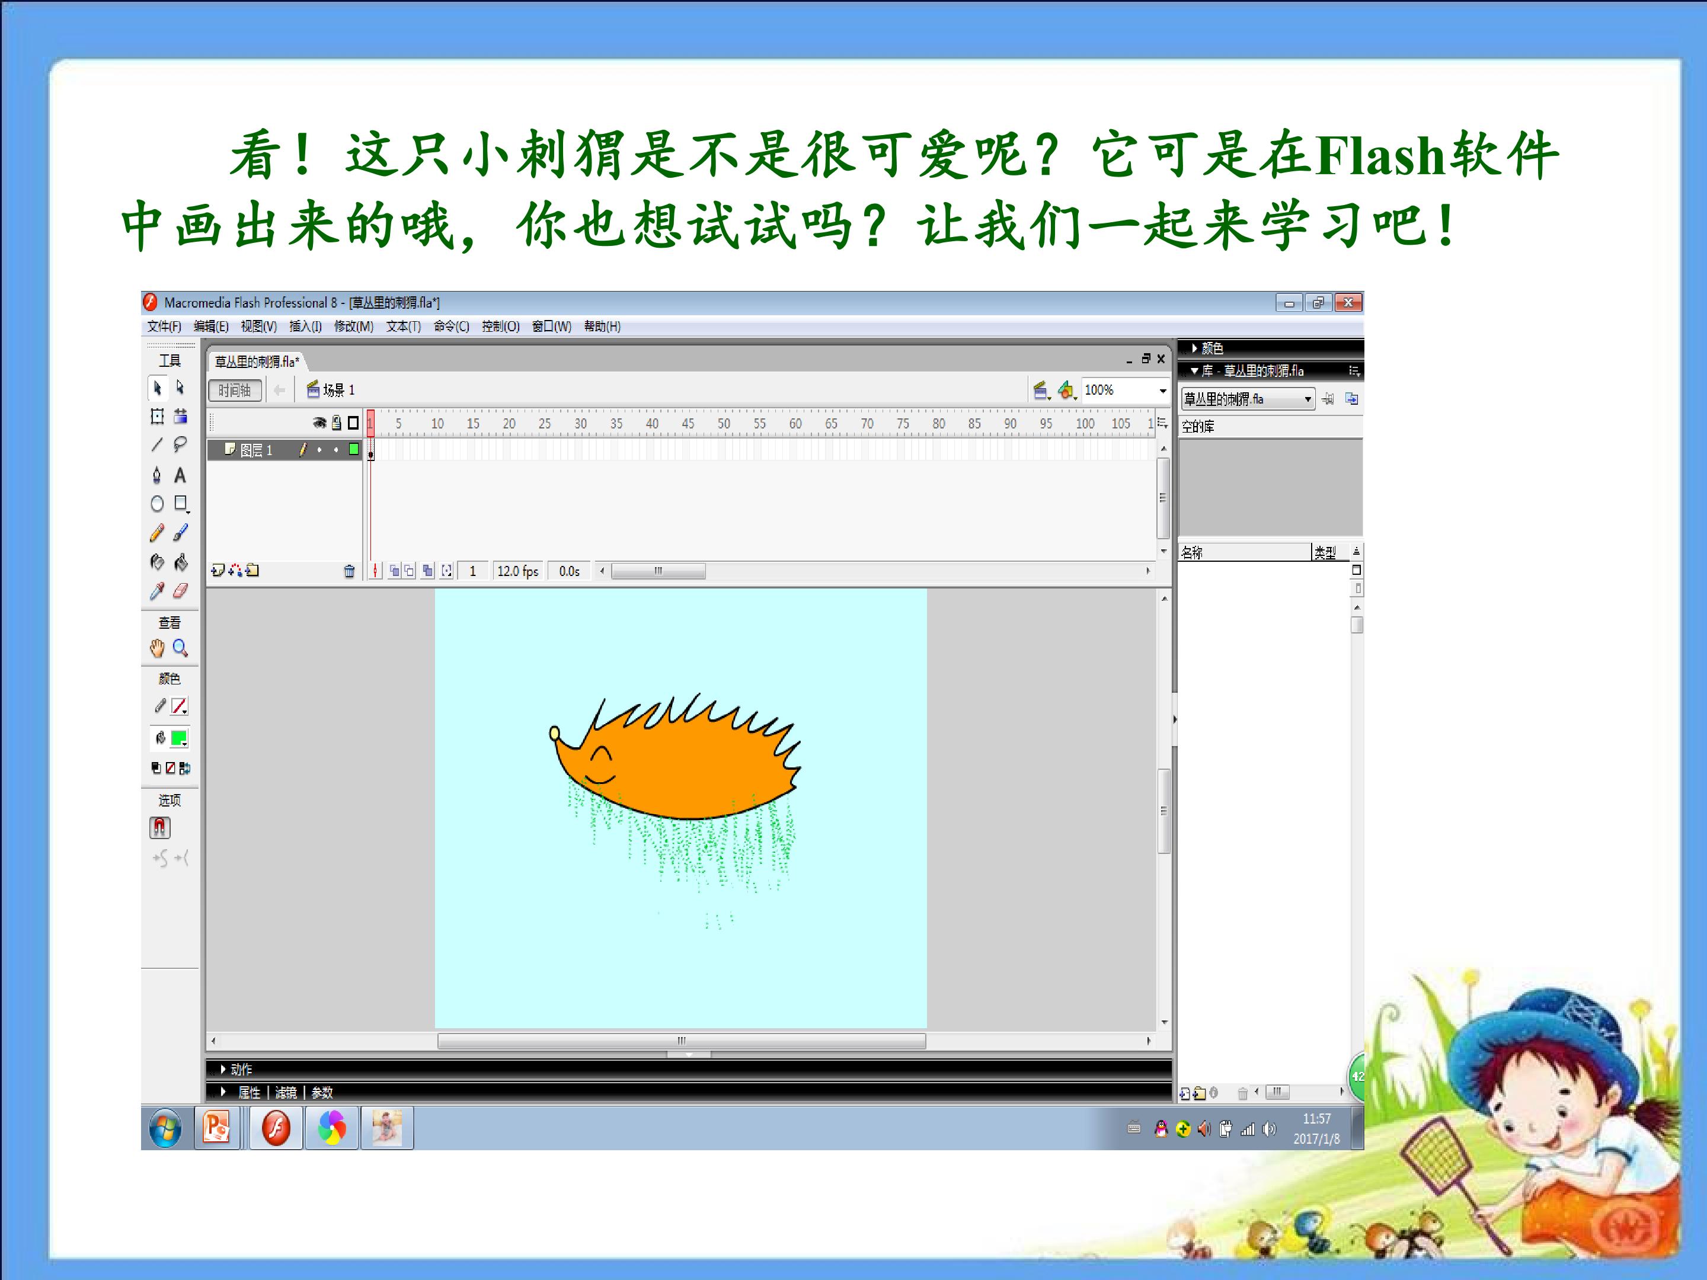Toggle outline view for all layers
Screen dimensions: 1707x1280
(x=353, y=423)
